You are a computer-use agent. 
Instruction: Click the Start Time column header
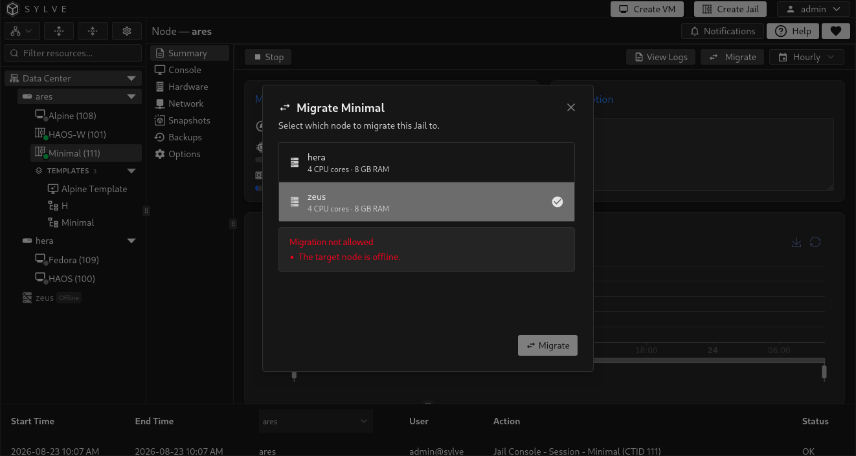click(x=32, y=421)
